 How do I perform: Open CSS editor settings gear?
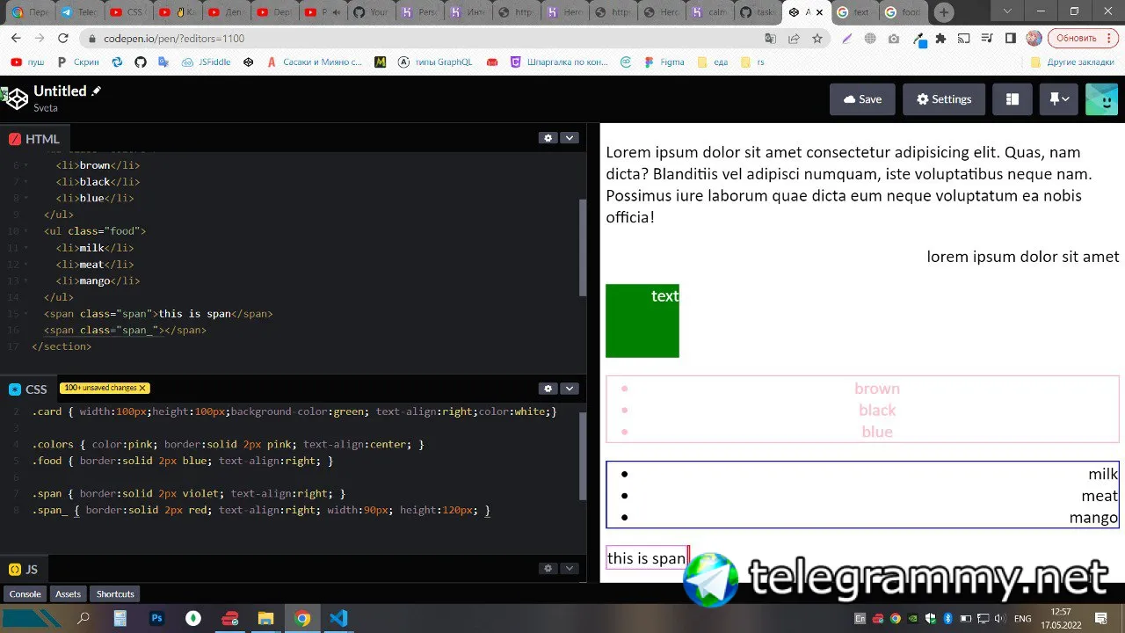(548, 389)
